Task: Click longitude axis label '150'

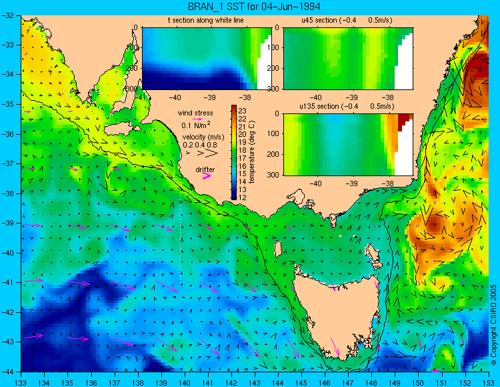Action: [x=419, y=382]
